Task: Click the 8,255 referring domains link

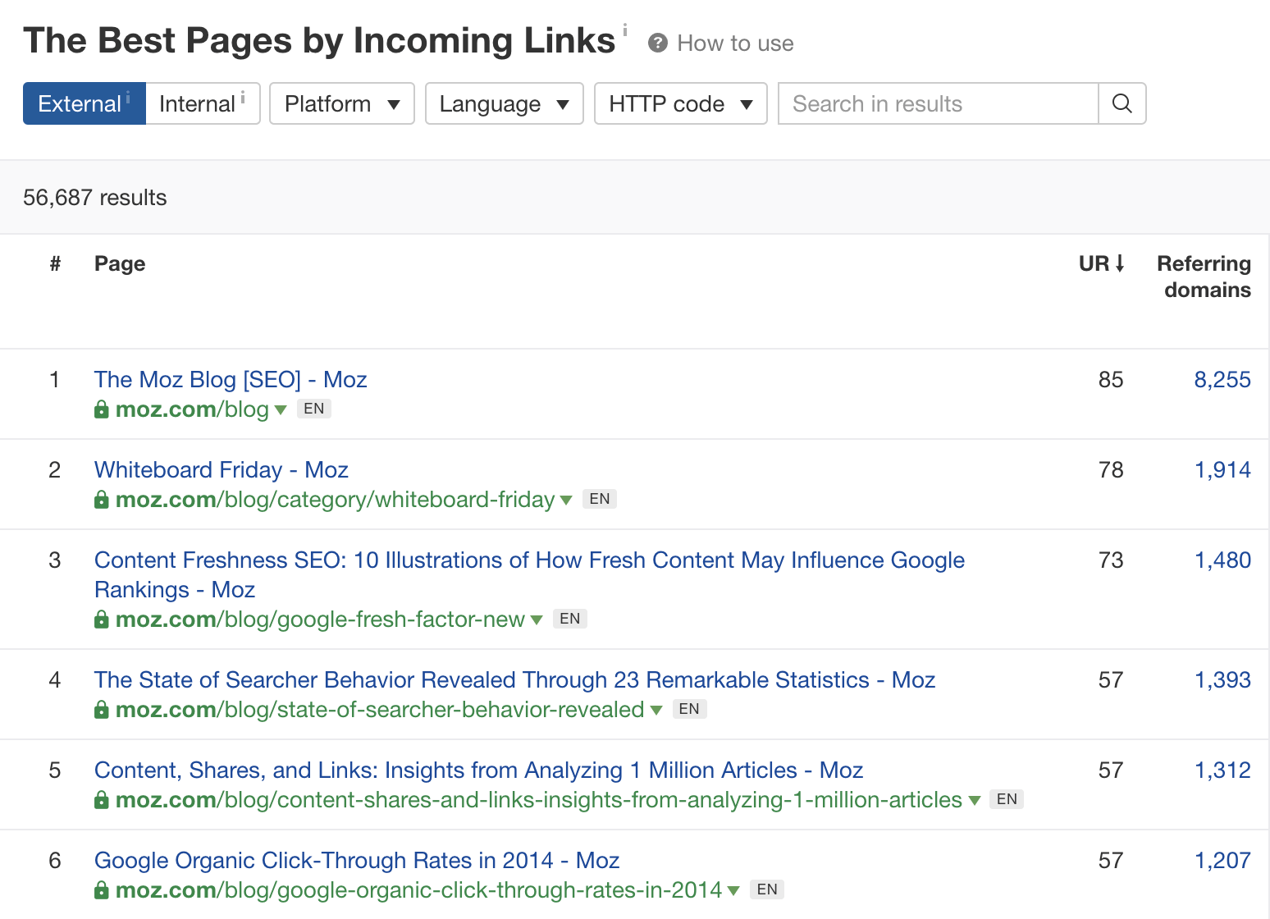Action: [x=1222, y=379]
